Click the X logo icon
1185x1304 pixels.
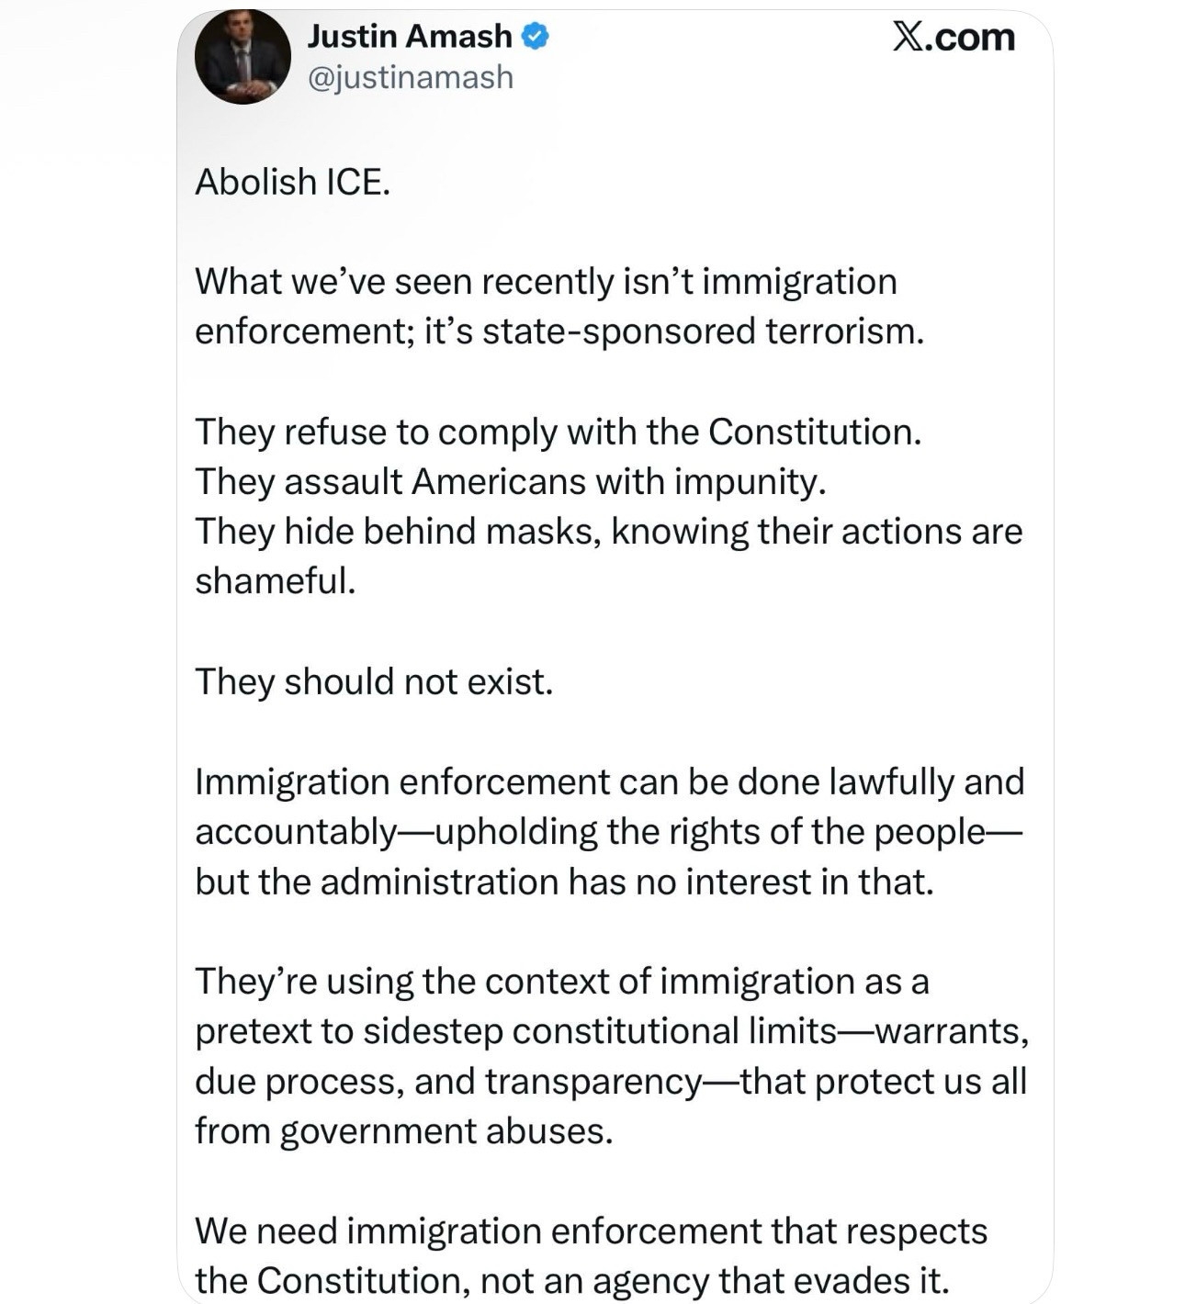pos(908,37)
